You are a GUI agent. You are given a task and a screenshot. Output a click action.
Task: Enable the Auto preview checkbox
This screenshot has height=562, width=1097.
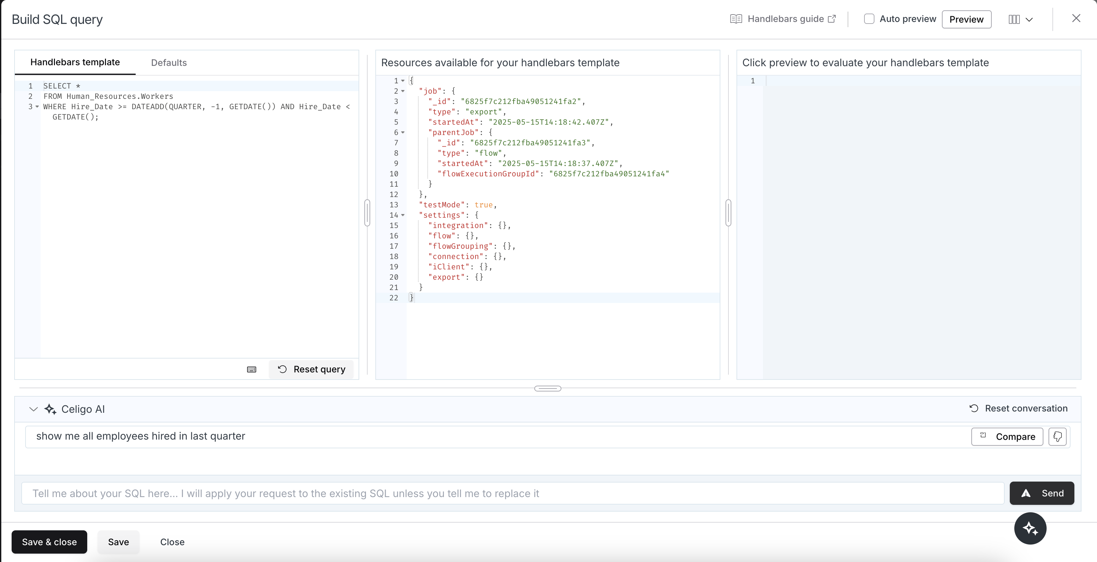869,19
